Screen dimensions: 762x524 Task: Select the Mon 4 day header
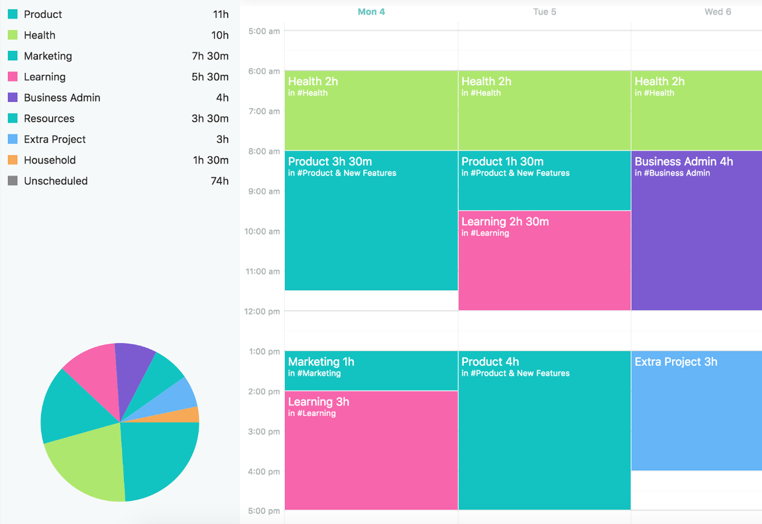point(371,12)
